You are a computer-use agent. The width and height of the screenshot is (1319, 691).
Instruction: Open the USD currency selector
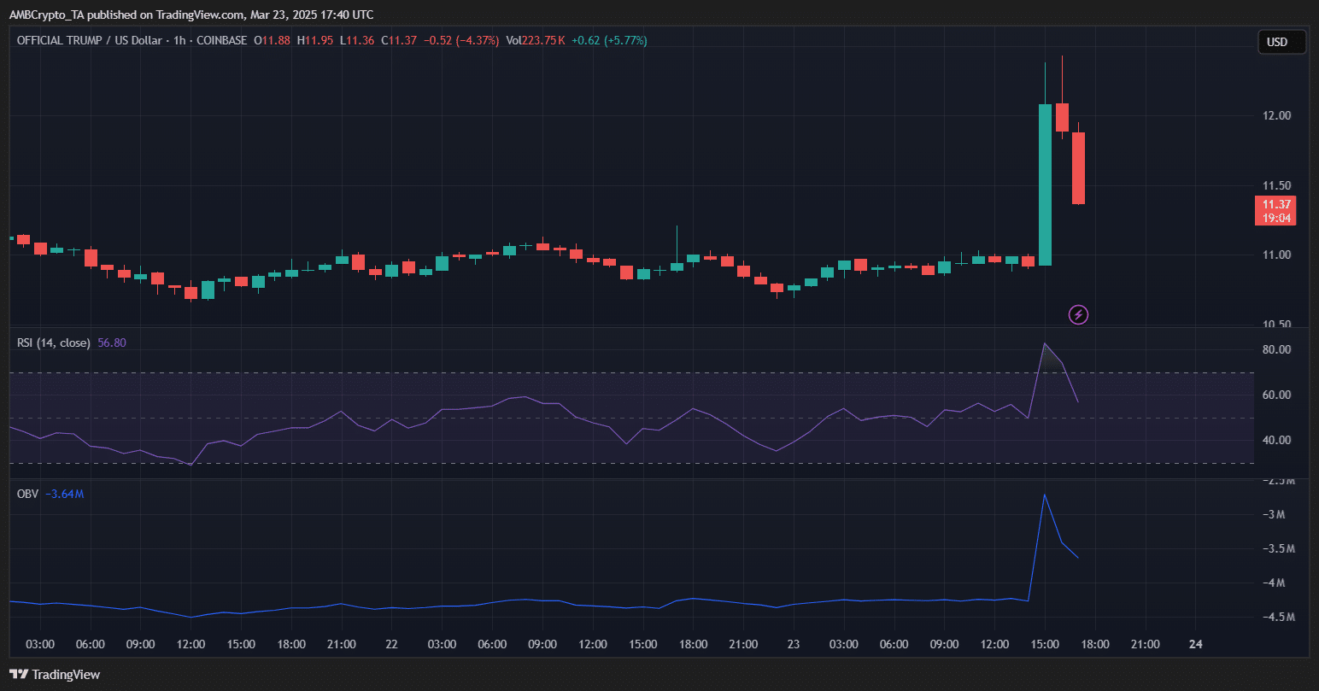point(1281,42)
